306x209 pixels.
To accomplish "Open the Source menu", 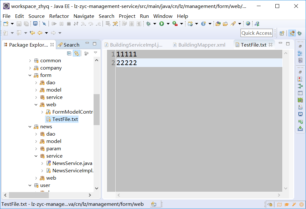I will click(x=36, y=16).
